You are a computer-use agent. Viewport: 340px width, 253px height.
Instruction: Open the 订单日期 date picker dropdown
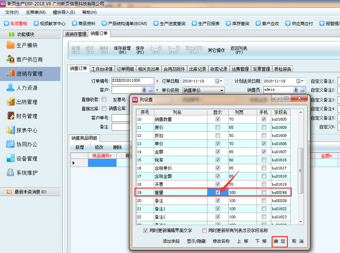click(222, 81)
